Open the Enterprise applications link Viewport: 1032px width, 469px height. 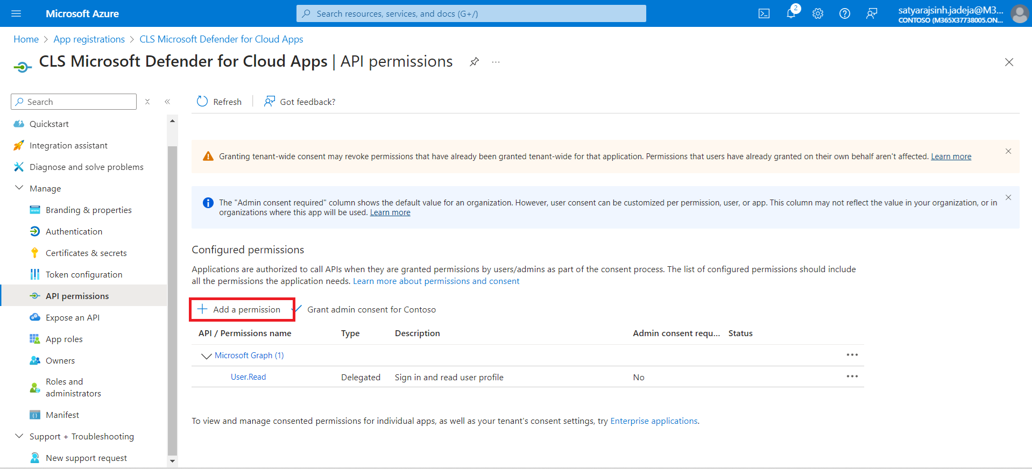pos(654,421)
